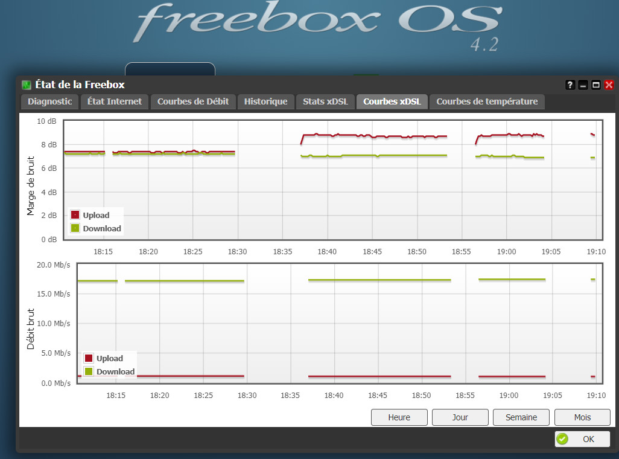
Task: Select the Courbes de Débit tab
Action: tap(193, 101)
